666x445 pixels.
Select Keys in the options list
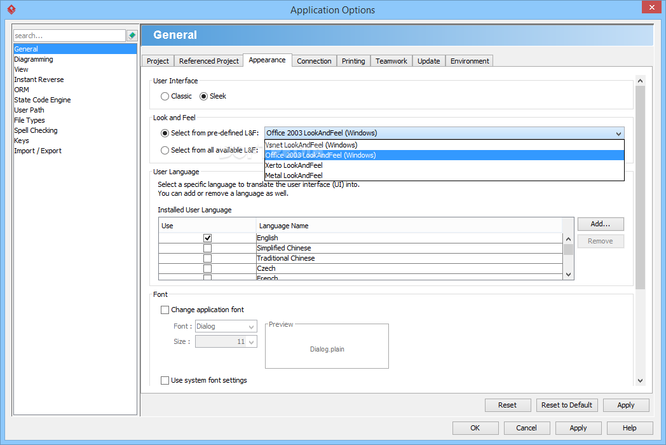pos(75,140)
